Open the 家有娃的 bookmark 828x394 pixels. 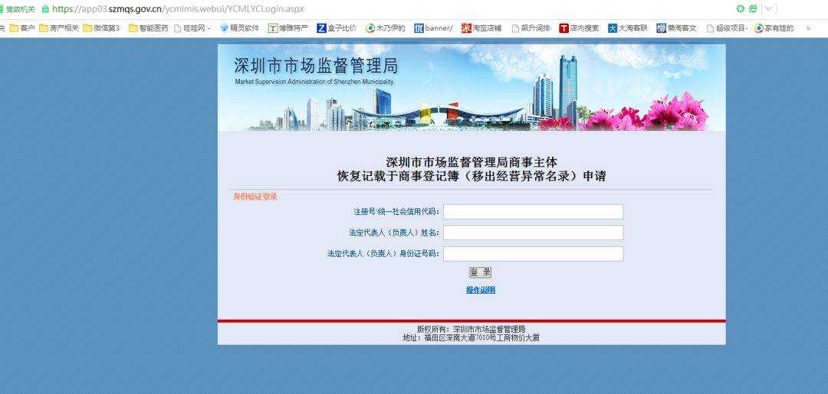pos(774,28)
